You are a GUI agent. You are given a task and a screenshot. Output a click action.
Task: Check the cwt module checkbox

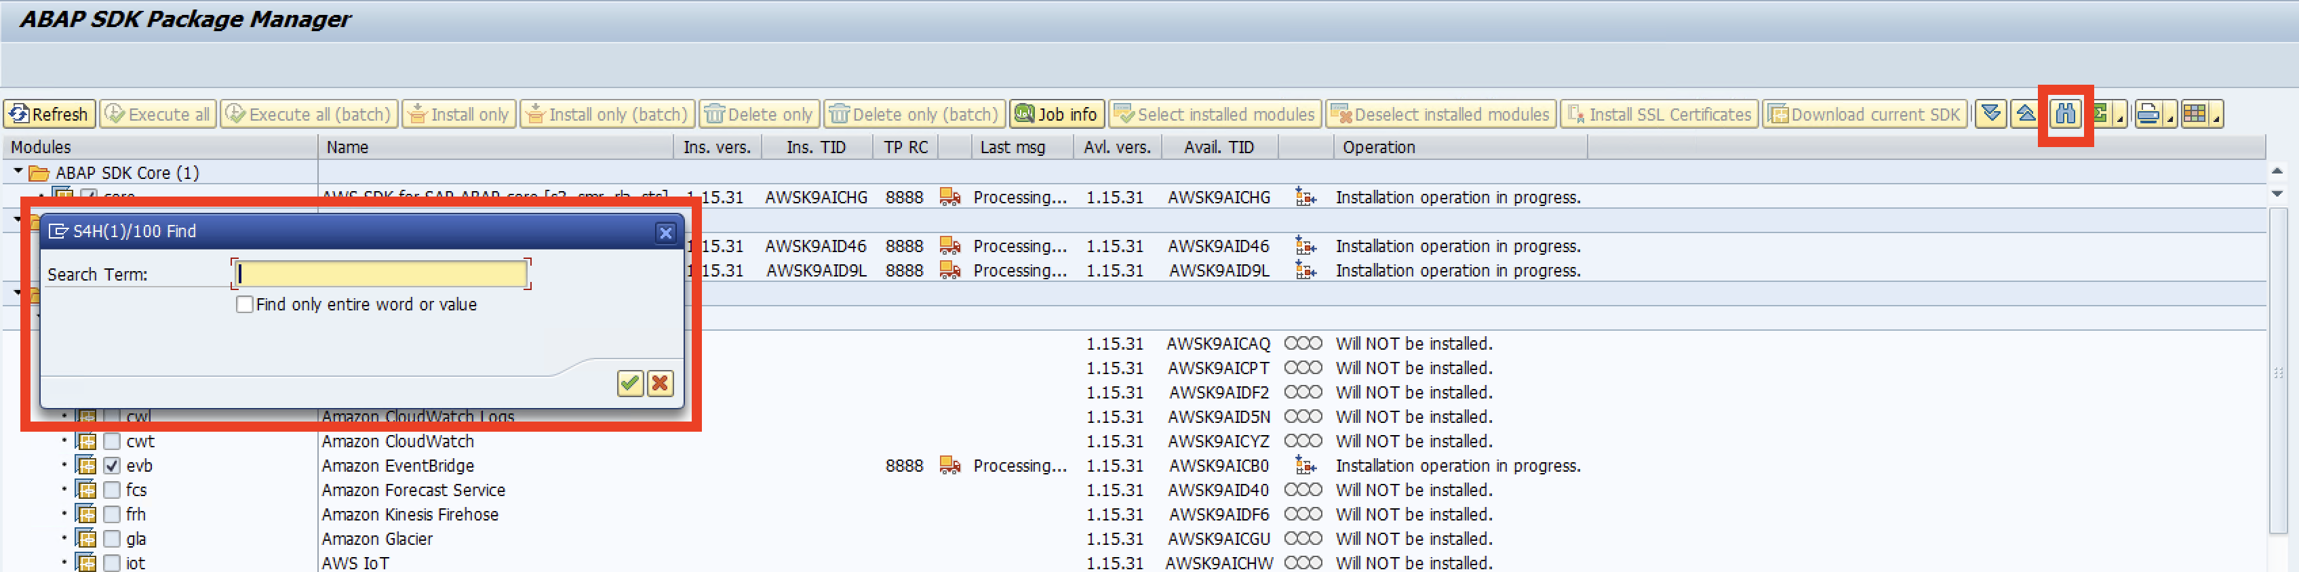(x=111, y=442)
